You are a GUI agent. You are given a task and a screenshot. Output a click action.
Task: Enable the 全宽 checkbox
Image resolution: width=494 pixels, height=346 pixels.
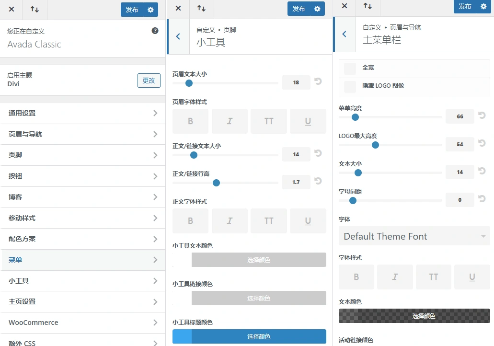click(x=349, y=68)
